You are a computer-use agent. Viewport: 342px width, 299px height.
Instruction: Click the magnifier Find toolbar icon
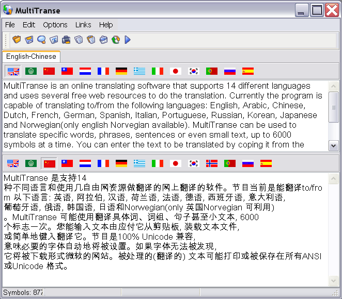[41, 40]
